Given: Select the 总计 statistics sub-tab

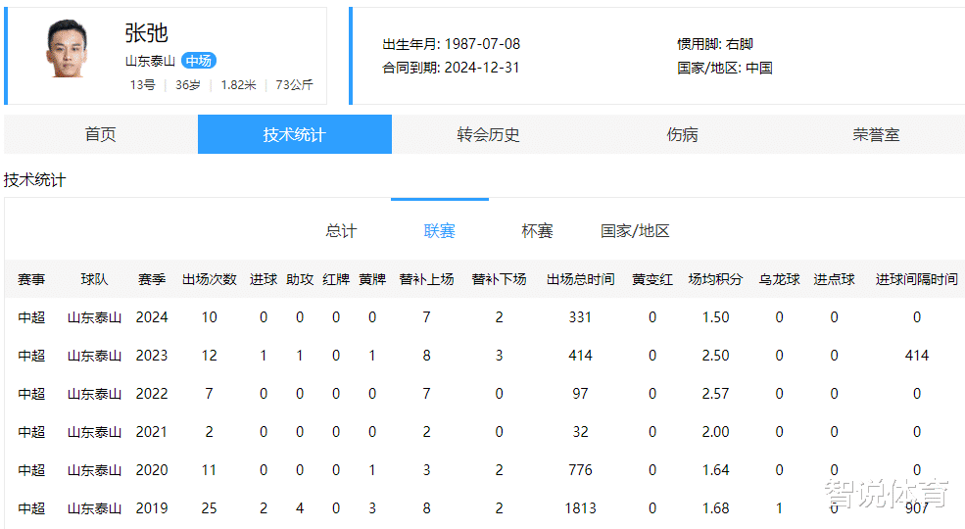Looking at the screenshot, I should (342, 230).
